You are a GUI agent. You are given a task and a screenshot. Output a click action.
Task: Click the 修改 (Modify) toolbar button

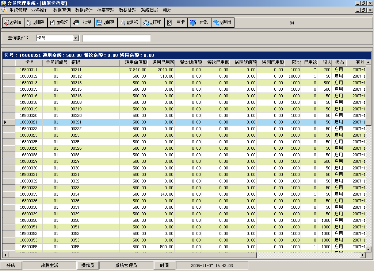point(59,23)
